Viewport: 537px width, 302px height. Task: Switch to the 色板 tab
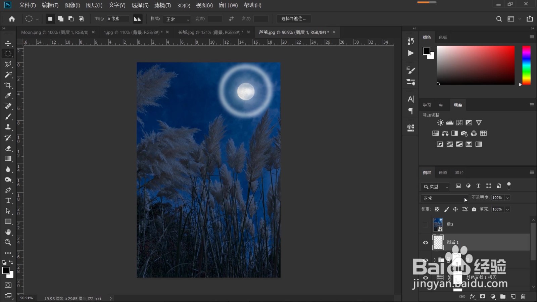coord(443,37)
